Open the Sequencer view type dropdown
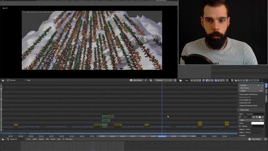 (x=16, y=139)
